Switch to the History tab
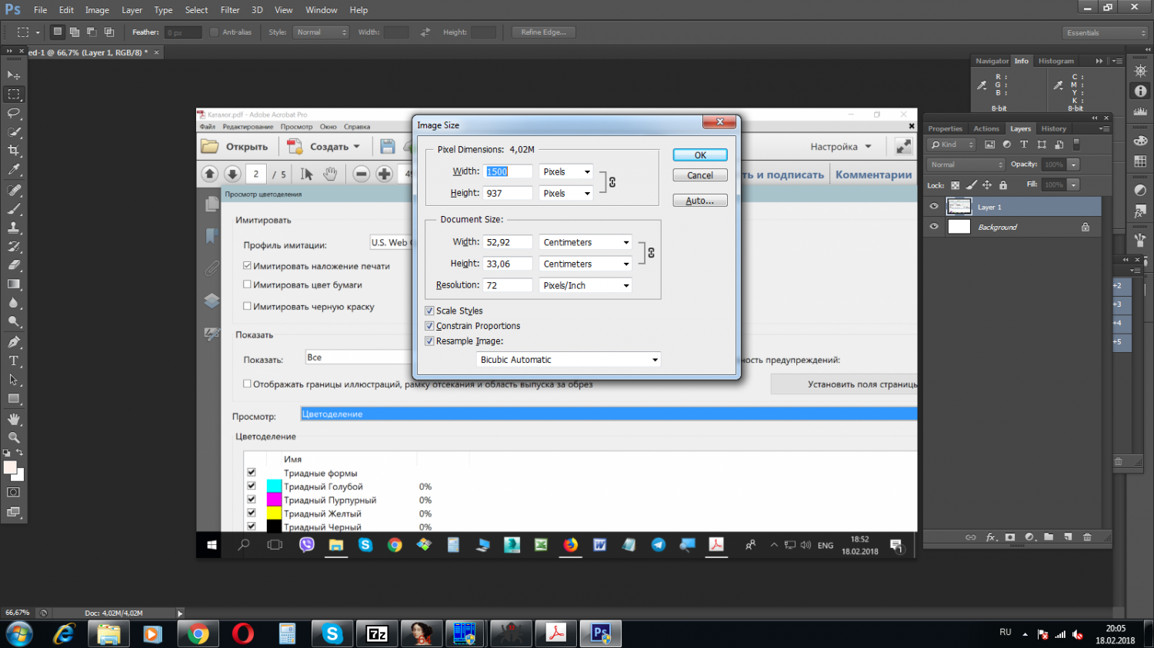1154x648 pixels. (1053, 128)
